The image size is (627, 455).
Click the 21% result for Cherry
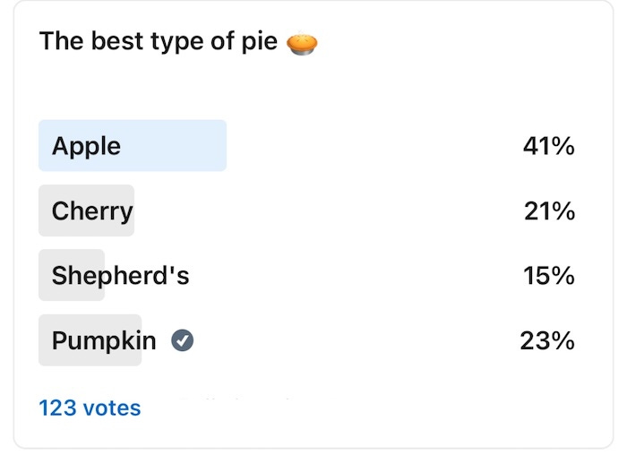(549, 210)
